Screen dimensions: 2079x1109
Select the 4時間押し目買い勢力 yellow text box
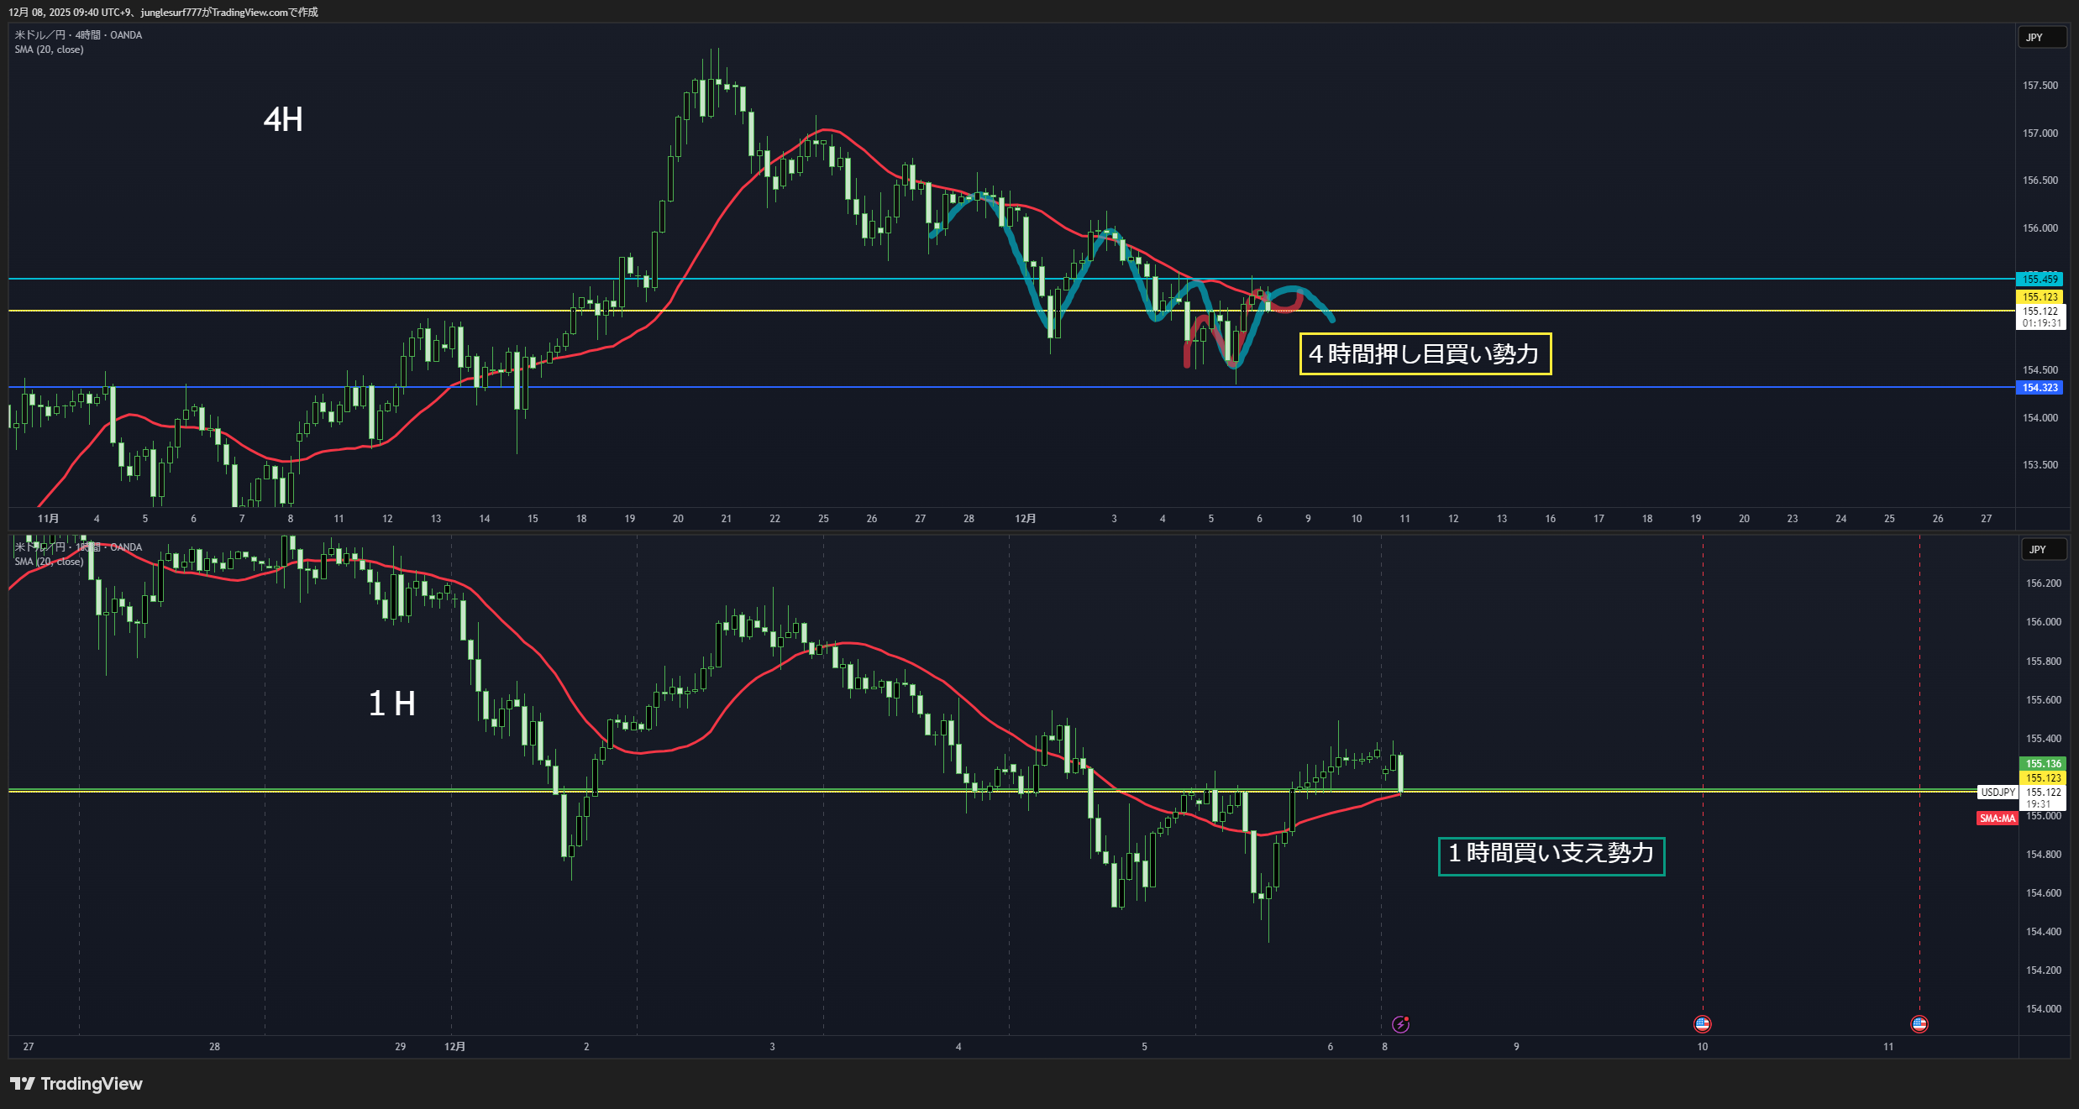coord(1425,353)
